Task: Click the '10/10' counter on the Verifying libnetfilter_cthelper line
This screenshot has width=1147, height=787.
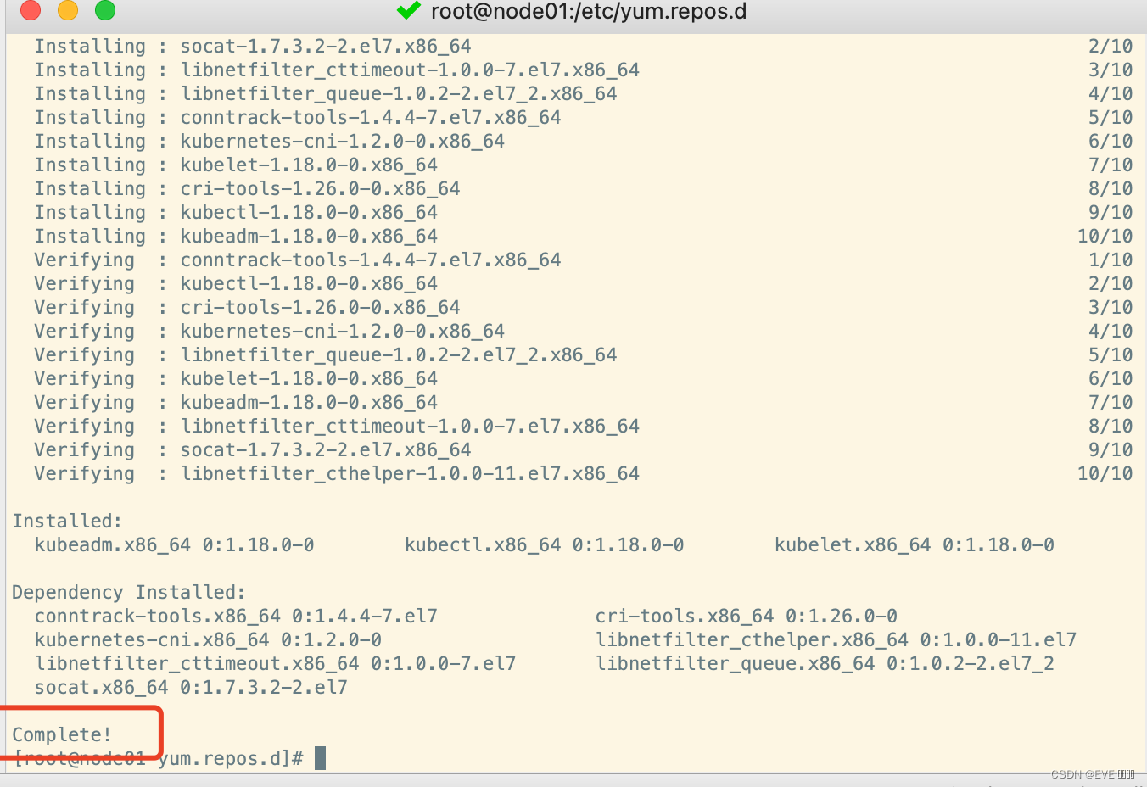Action: [x=1105, y=474]
